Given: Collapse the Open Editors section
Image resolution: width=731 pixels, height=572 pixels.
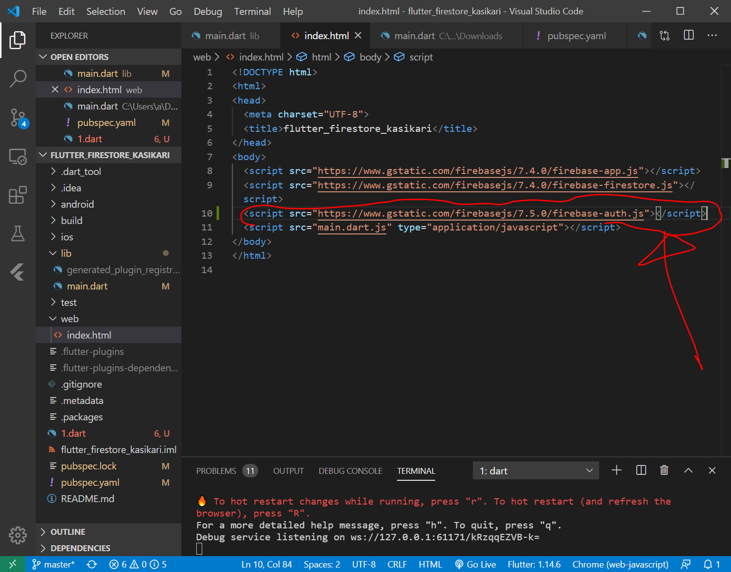Looking at the screenshot, I should (x=109, y=57).
